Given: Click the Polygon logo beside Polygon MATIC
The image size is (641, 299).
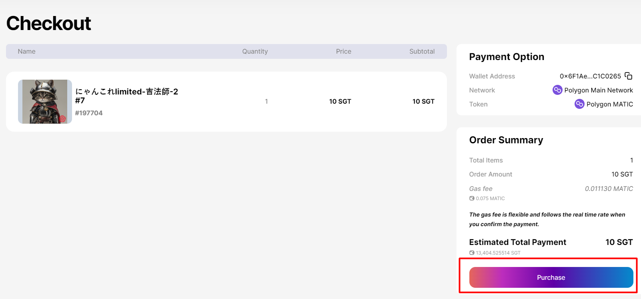Looking at the screenshot, I should 579,104.
